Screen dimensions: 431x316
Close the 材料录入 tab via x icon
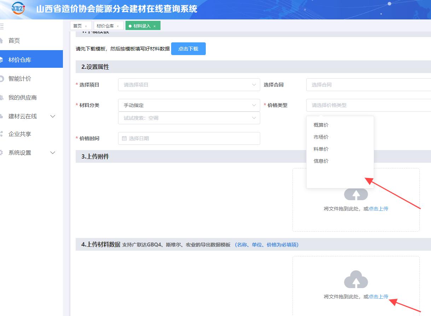(x=155, y=26)
